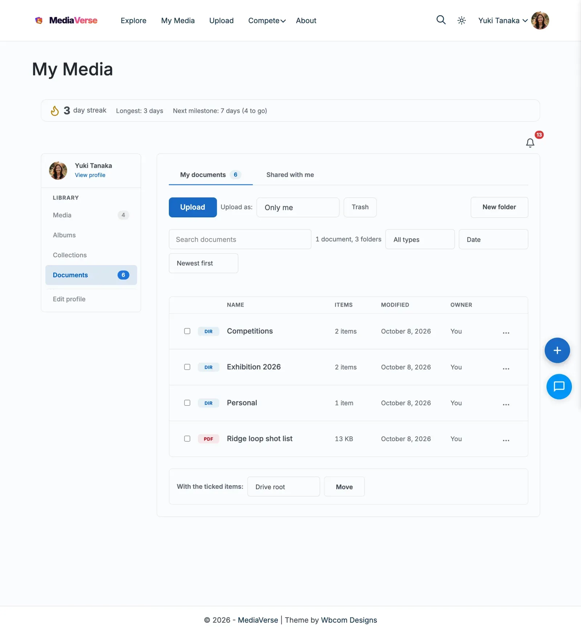This screenshot has height=634, width=581.
Task: Follow the 'View profile' link
Action: pyautogui.click(x=90, y=175)
